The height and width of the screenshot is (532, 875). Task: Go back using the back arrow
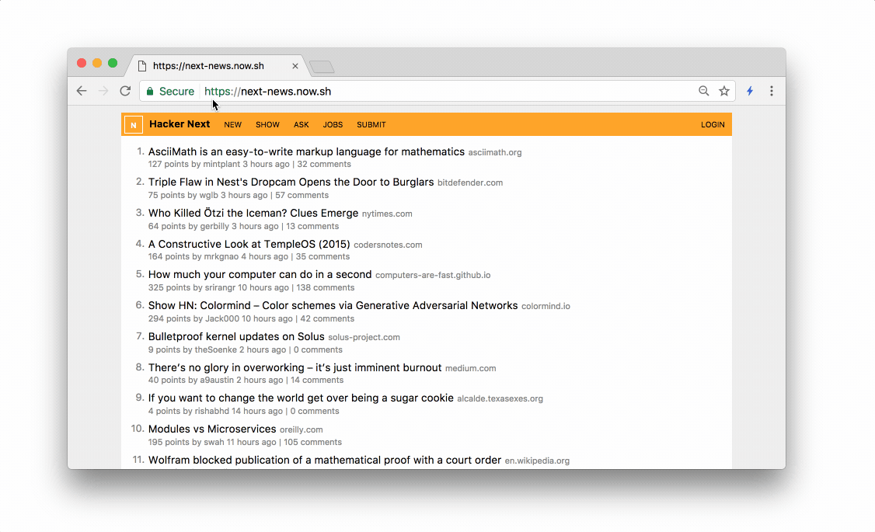pyautogui.click(x=82, y=91)
